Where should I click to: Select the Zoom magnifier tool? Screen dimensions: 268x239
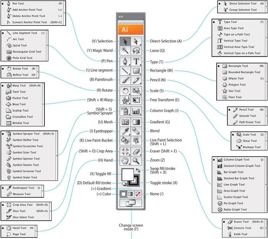[x=136, y=160]
